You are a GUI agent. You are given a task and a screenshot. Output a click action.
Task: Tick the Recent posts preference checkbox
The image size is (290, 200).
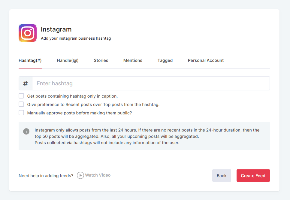click(x=21, y=104)
